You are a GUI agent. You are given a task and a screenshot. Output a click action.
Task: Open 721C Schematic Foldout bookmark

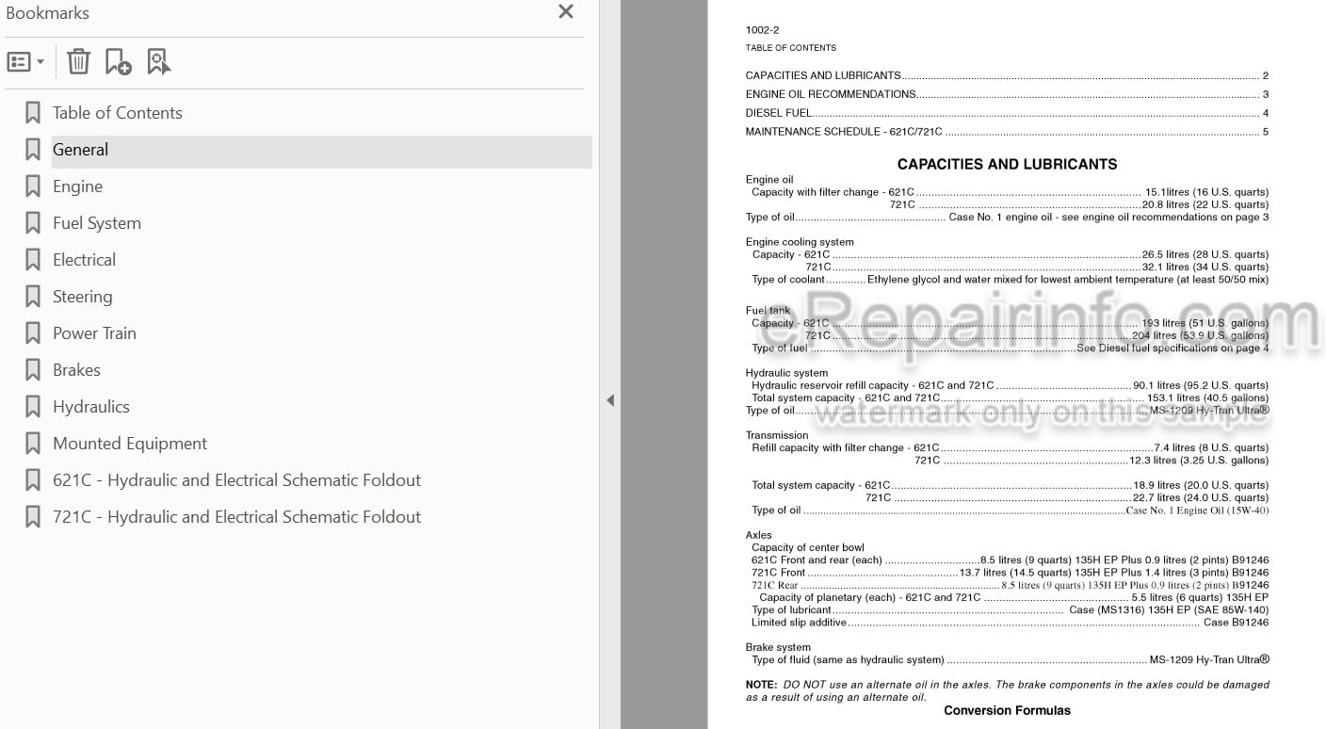pos(236,517)
